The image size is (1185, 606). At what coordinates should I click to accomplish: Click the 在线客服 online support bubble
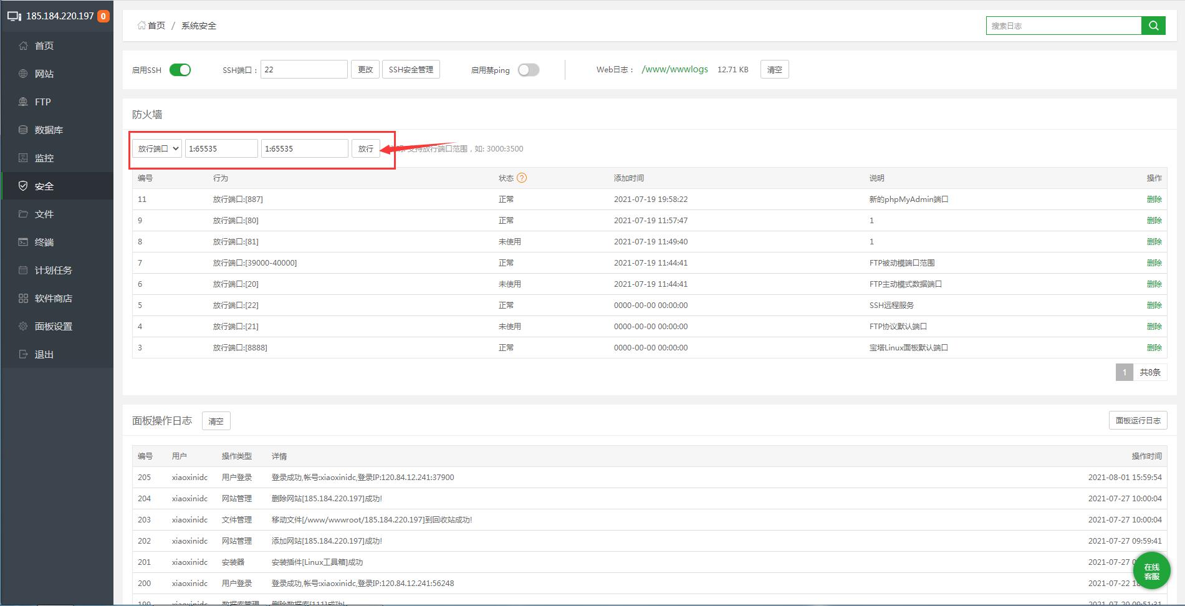coord(1151,570)
